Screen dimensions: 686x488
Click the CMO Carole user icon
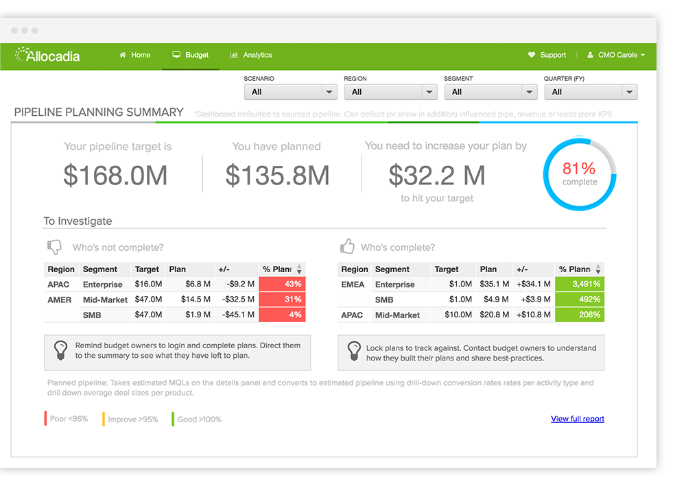590,55
